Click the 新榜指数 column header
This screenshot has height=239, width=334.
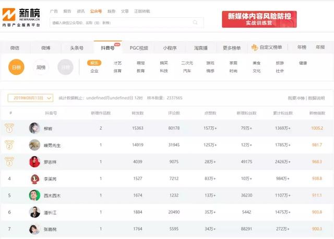tap(317, 113)
